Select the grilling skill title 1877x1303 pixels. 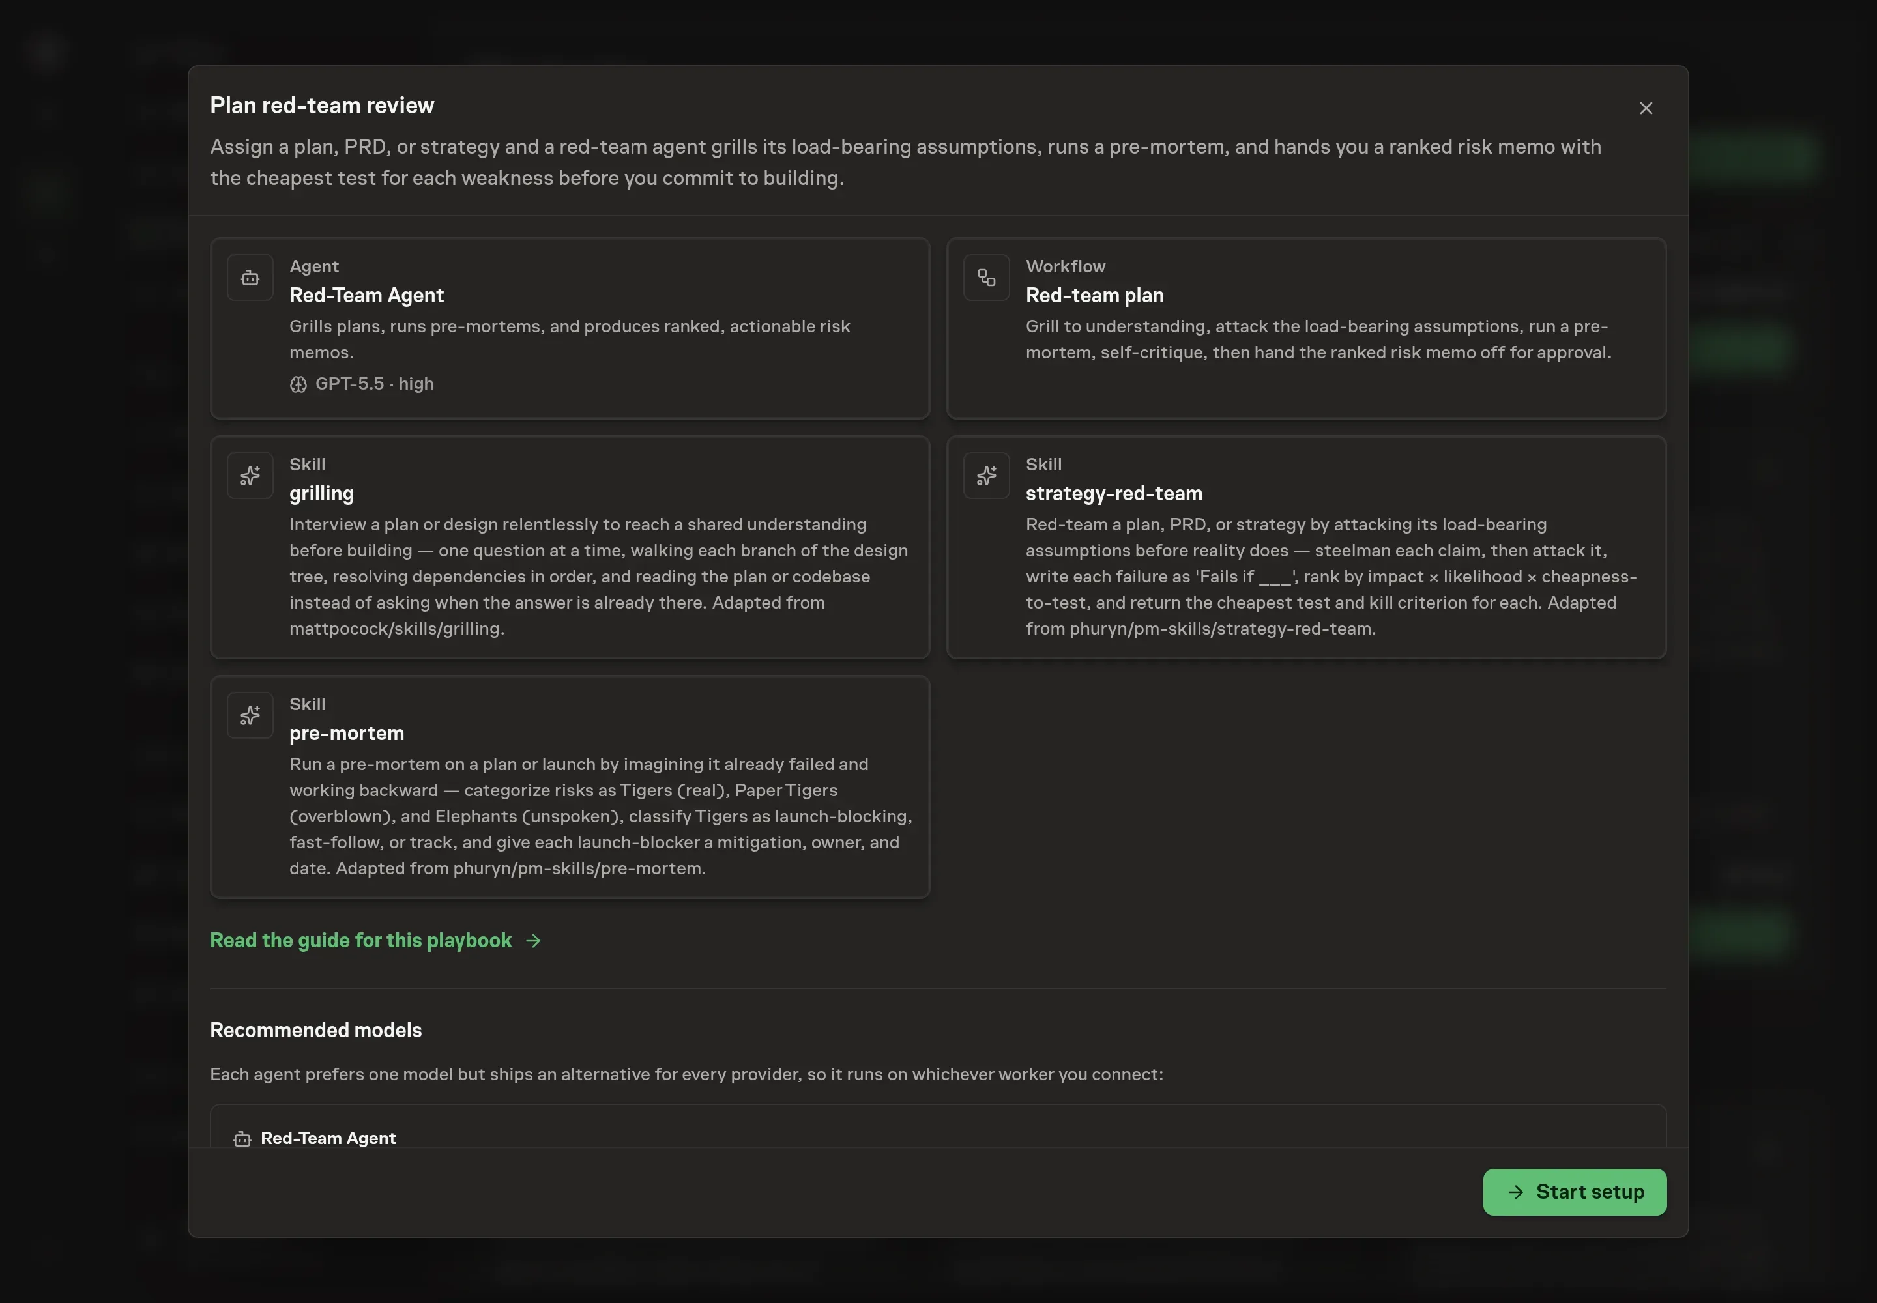tap(321, 493)
